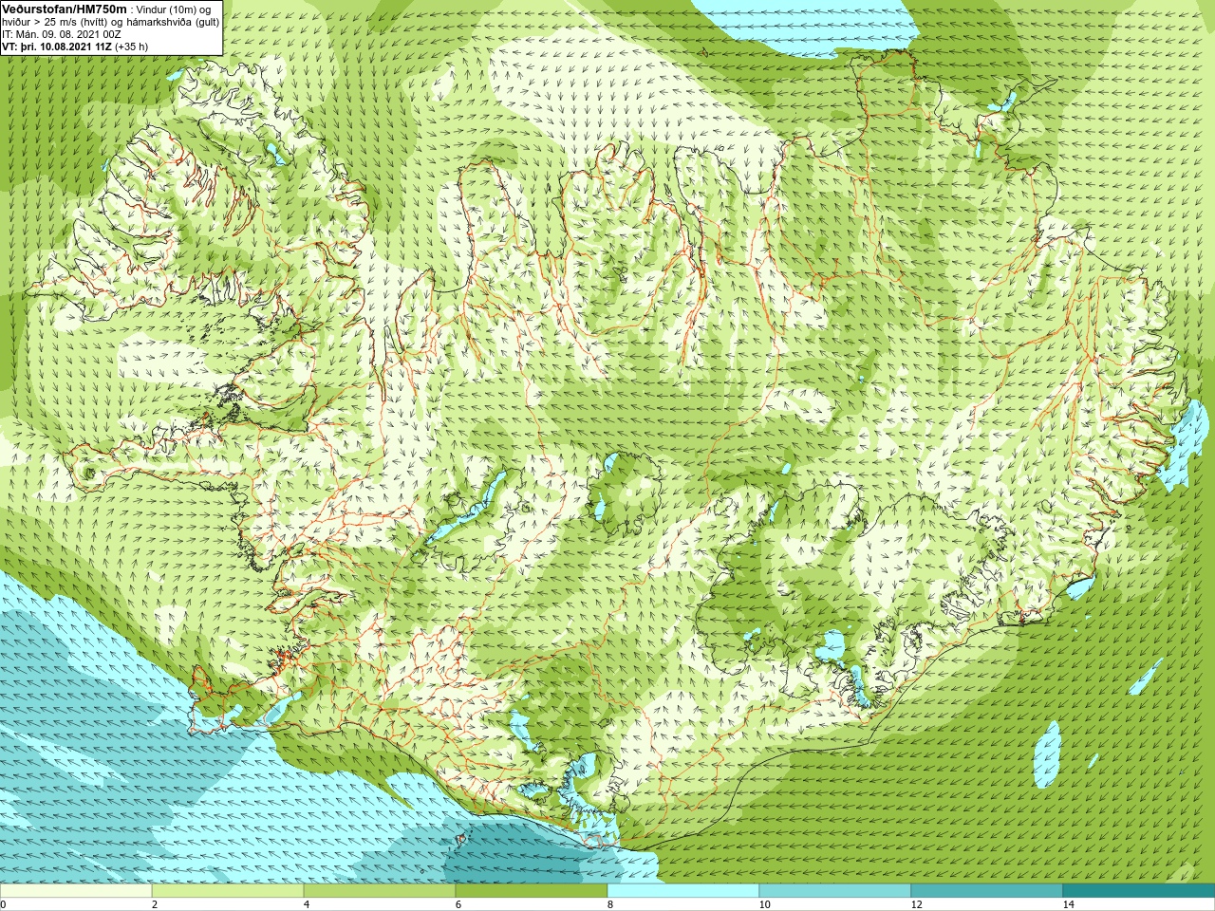Select the pale yellow 0–2 legend swatch
Viewport: 1215px width, 911px height.
[x=76, y=891]
